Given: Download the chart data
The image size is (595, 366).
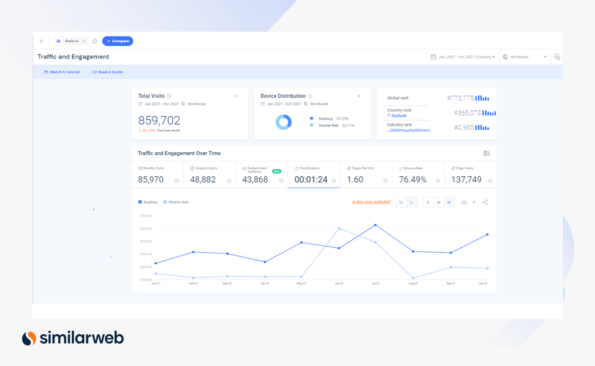Looking at the screenshot, I should click(464, 202).
